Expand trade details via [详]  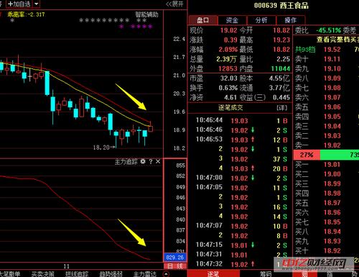282,108
